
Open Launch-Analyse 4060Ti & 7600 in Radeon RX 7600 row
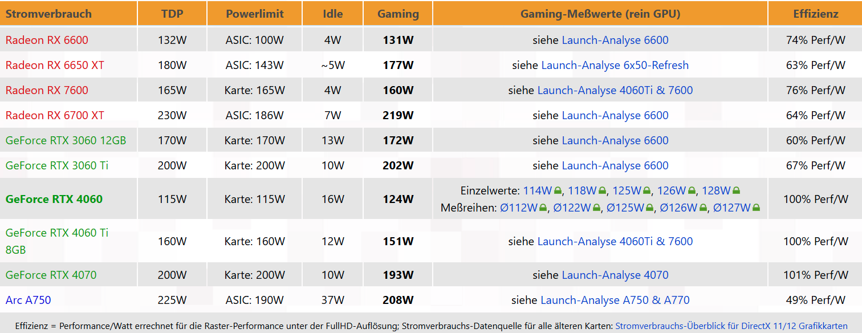[615, 90]
